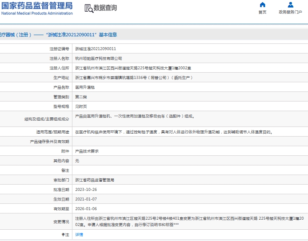Select expiry date 2026-01-06
The width and height of the screenshot is (308, 241).
click(x=86, y=209)
